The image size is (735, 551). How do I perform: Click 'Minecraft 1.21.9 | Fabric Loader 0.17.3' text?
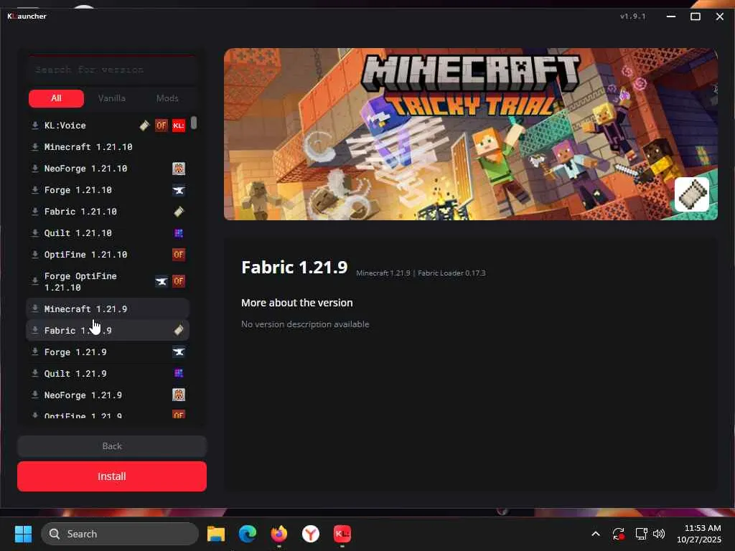click(421, 273)
